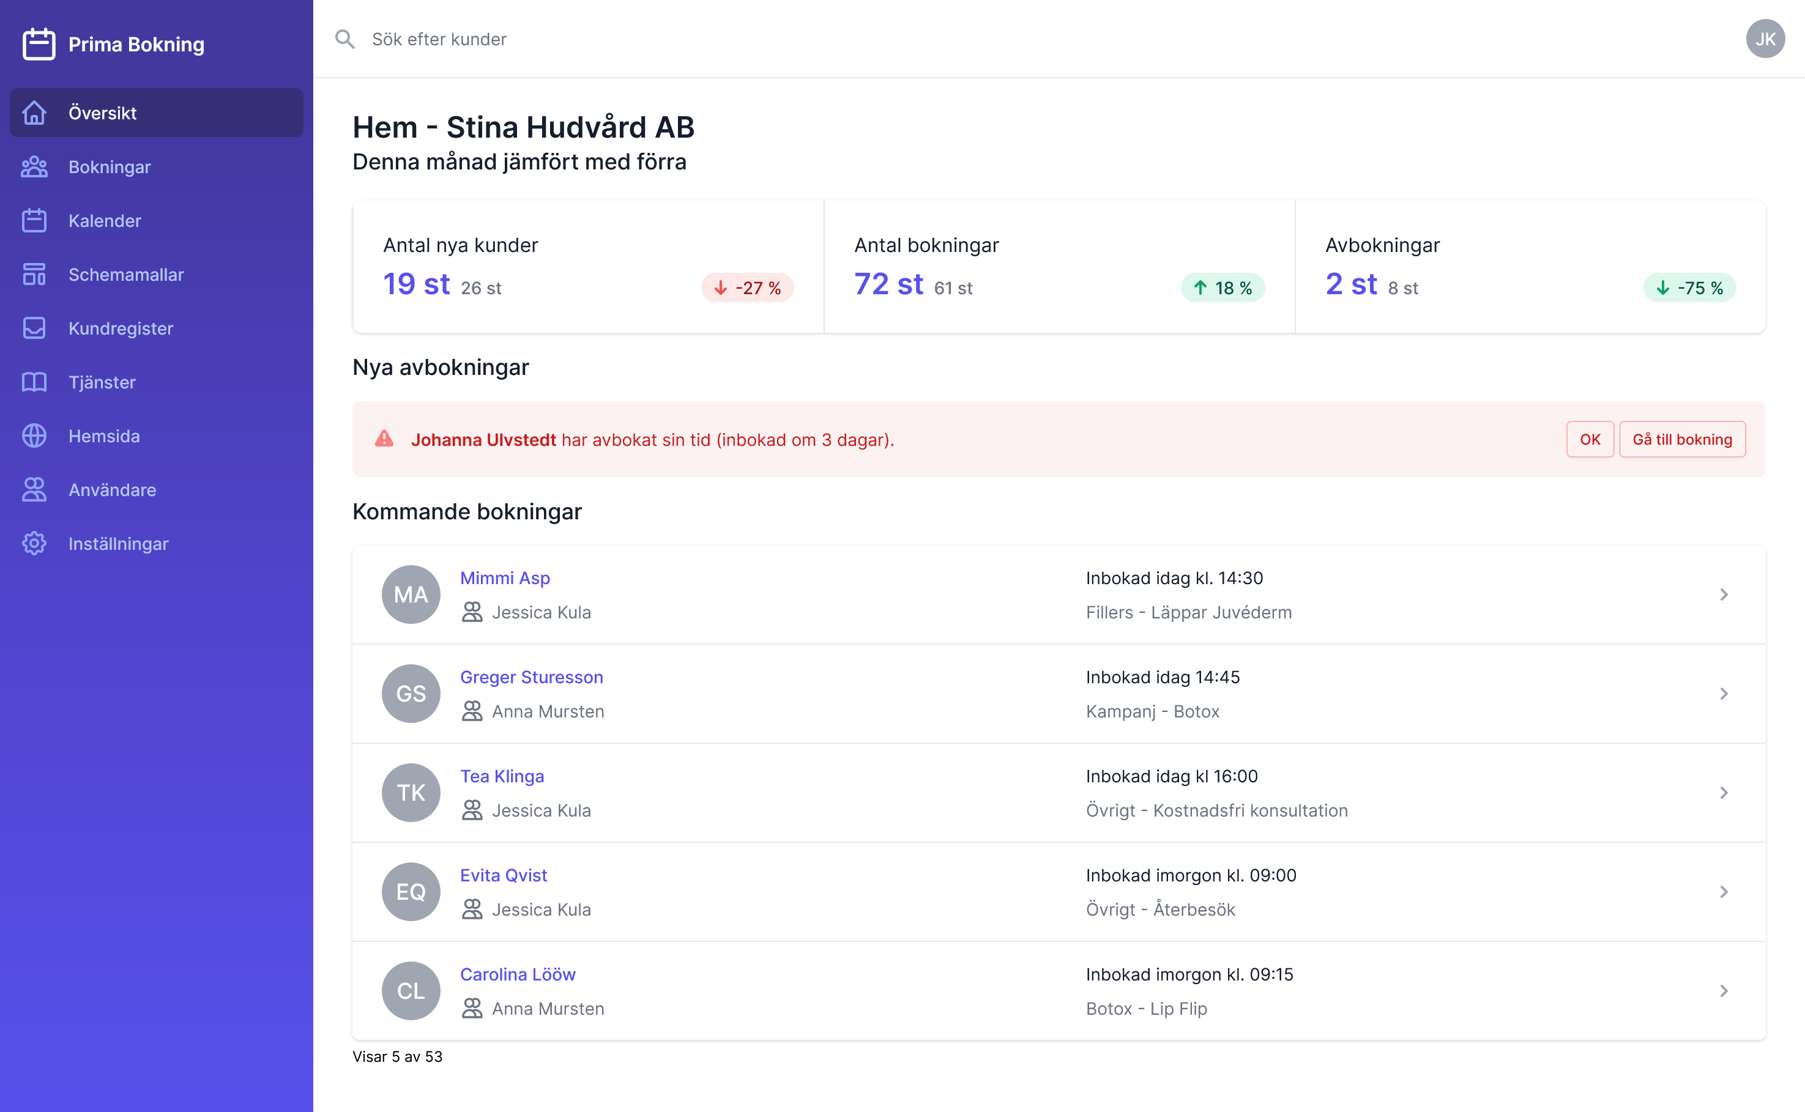
Task: Expand Tea Klinga booking with chevron
Action: point(1724,793)
